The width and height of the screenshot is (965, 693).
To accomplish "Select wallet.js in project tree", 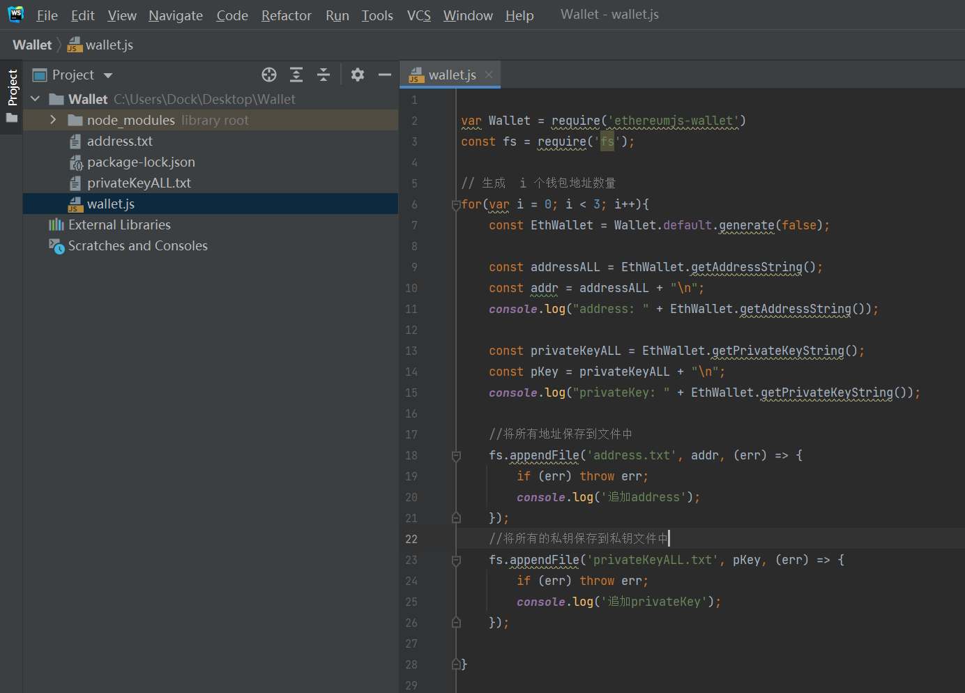I will coord(211,204).
